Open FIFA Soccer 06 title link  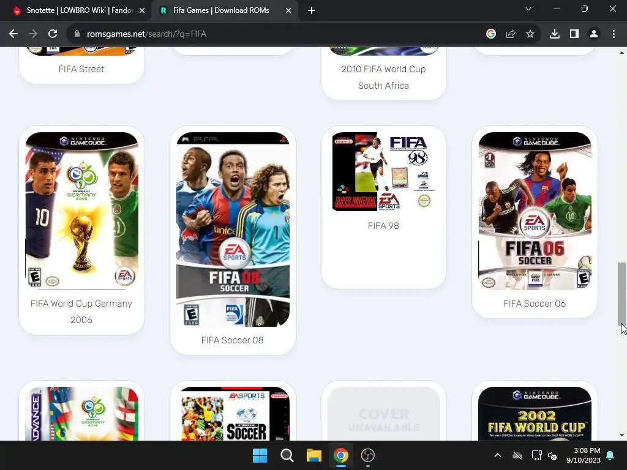click(x=535, y=304)
